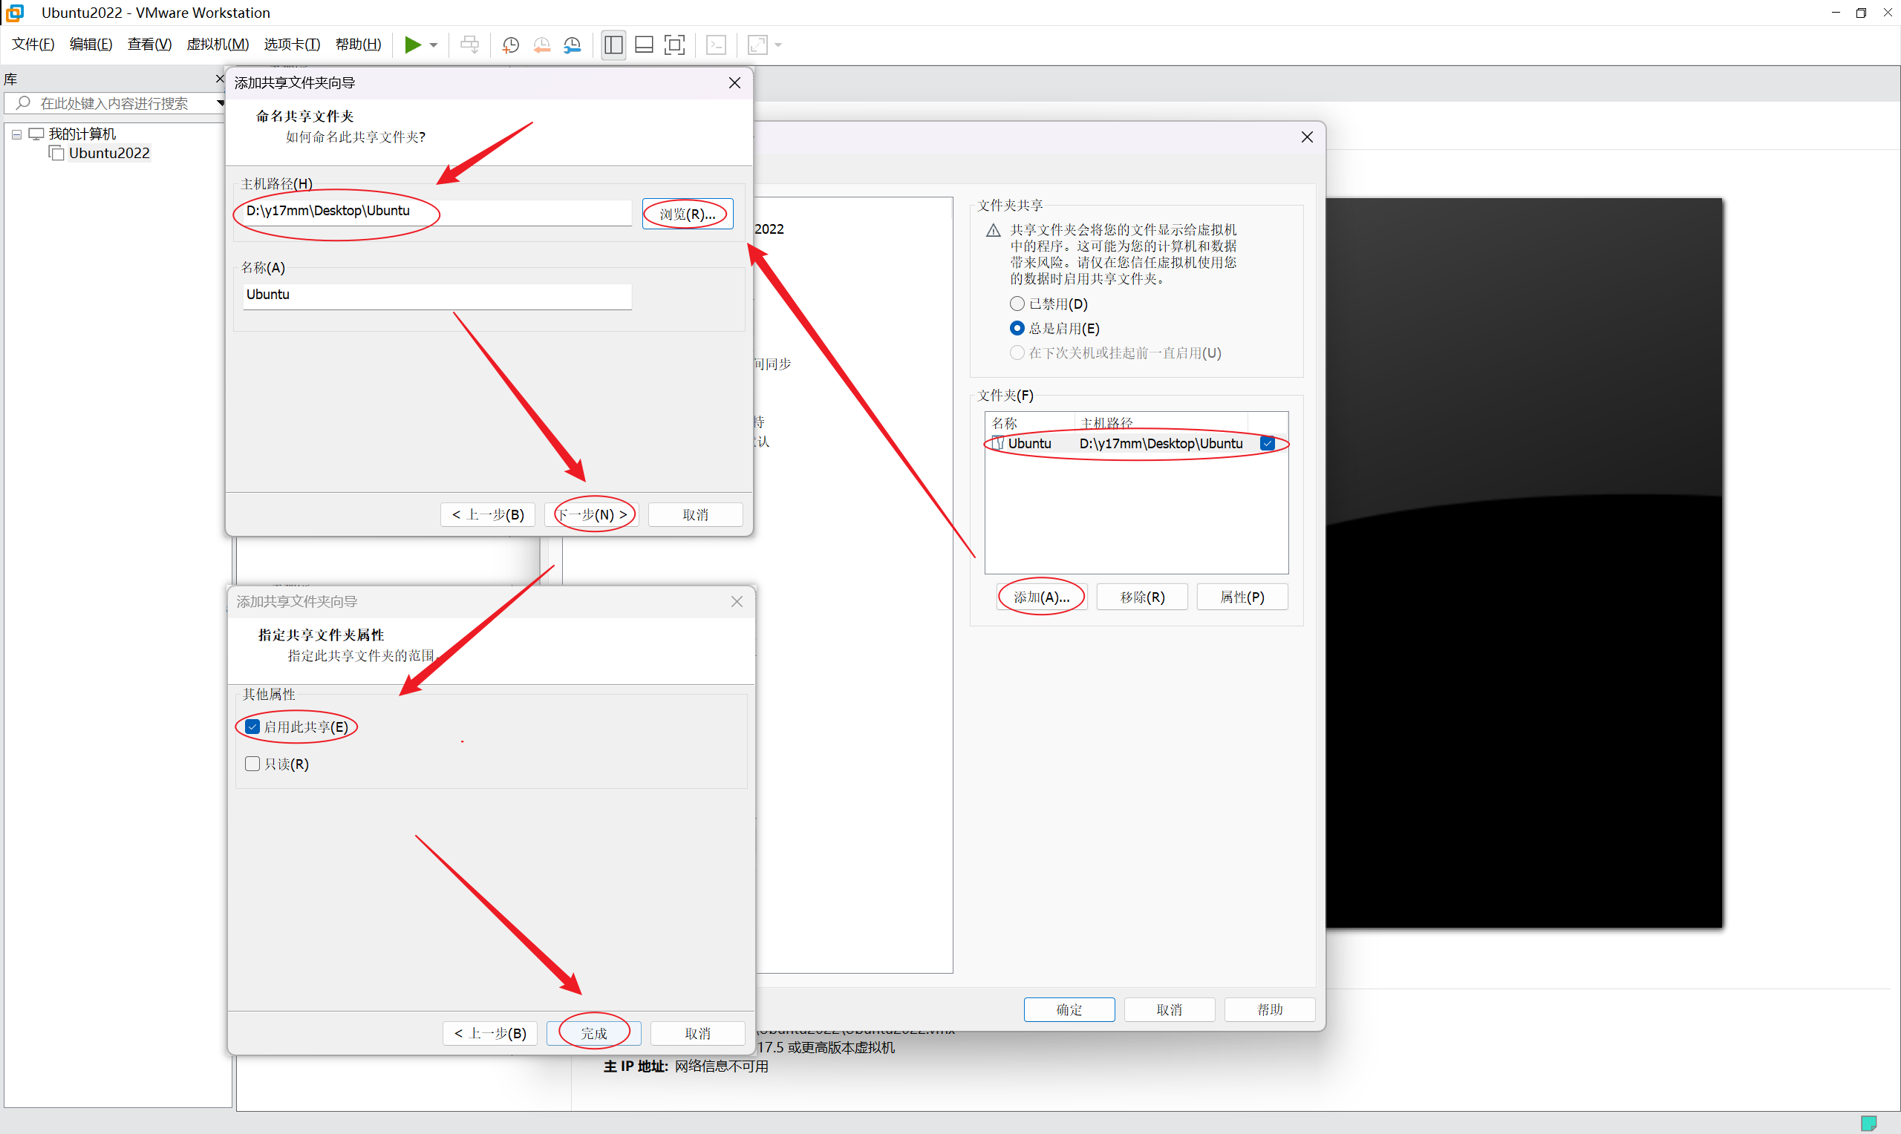This screenshot has height=1134, width=1901.
Task: Expand the library search dropdown arrow
Action: click(220, 103)
